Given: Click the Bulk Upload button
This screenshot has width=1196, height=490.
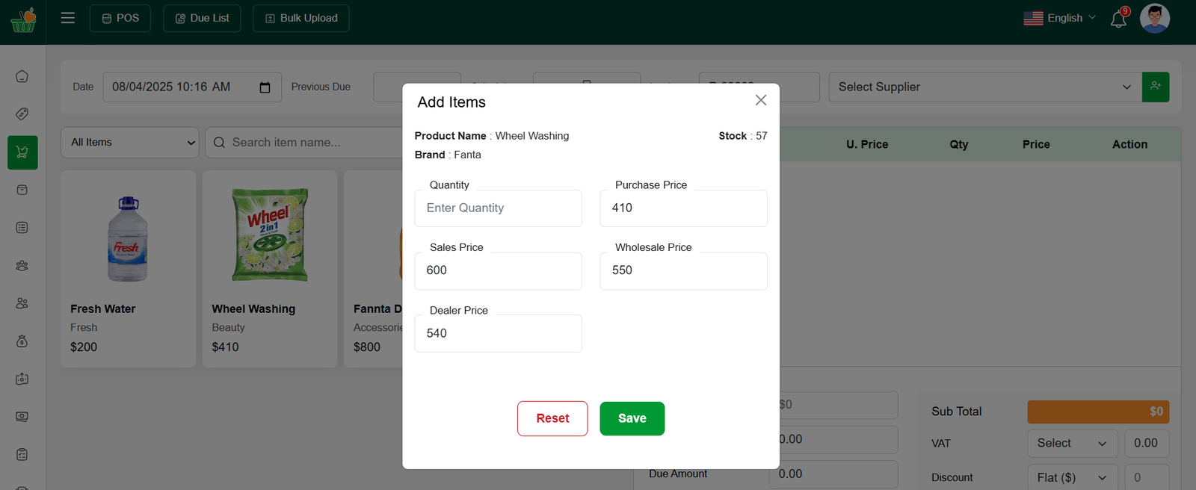Looking at the screenshot, I should pos(301,18).
